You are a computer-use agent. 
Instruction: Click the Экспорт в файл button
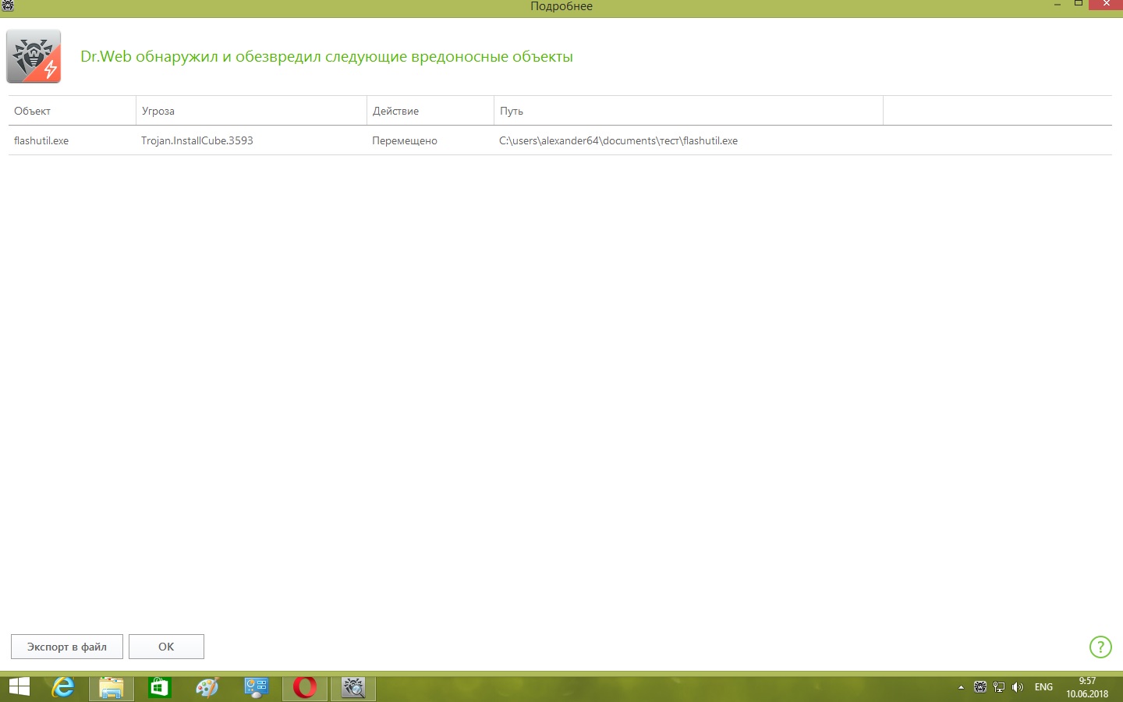(x=67, y=647)
